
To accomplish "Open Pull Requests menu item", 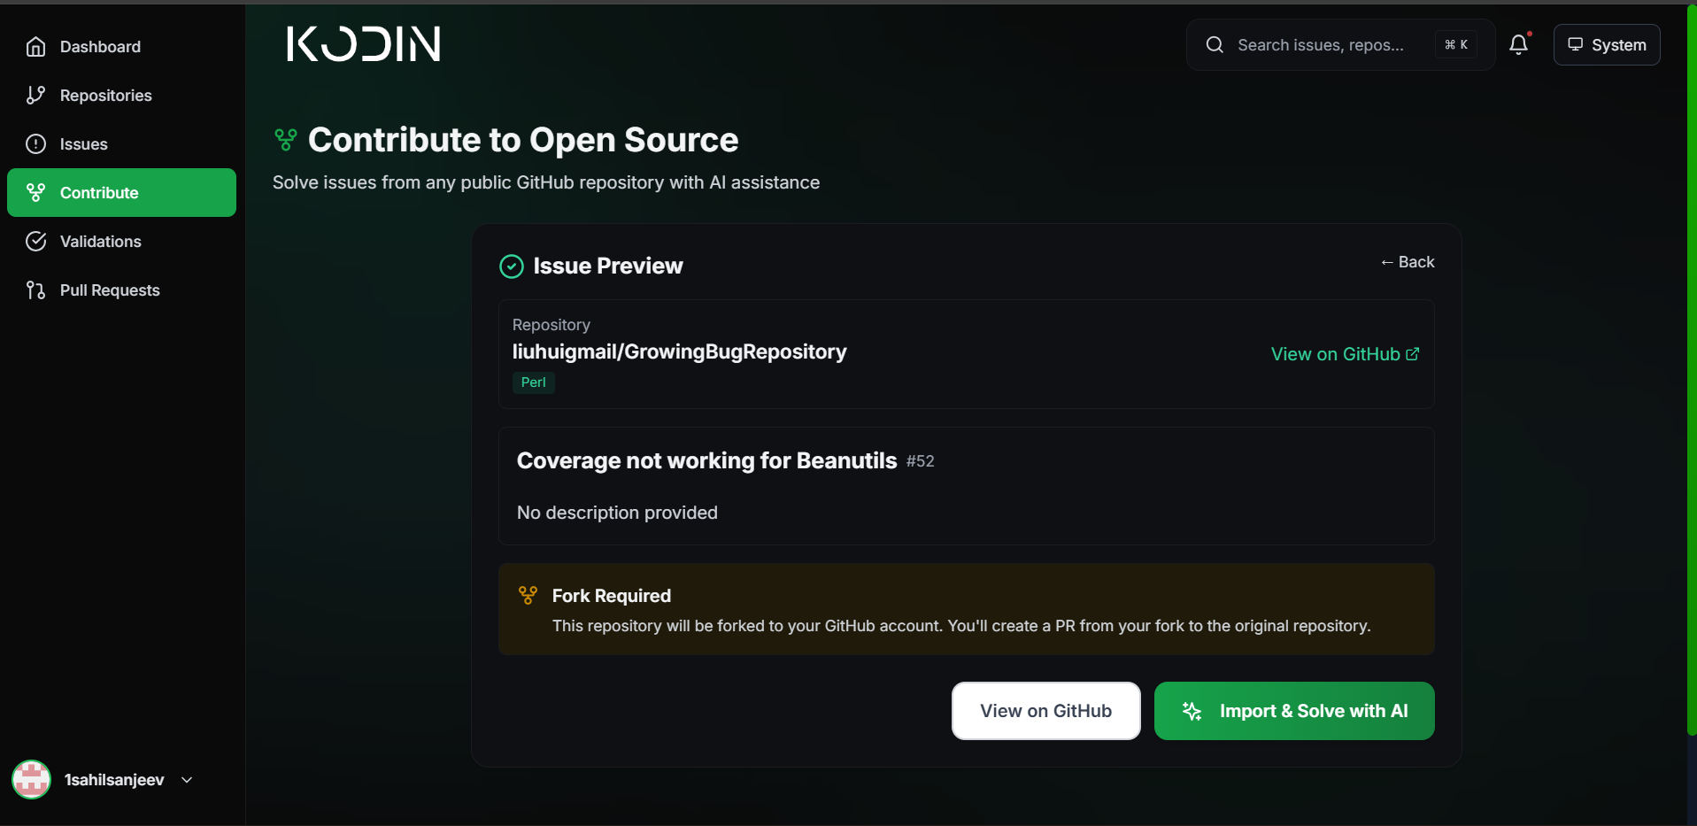I will tap(121, 290).
